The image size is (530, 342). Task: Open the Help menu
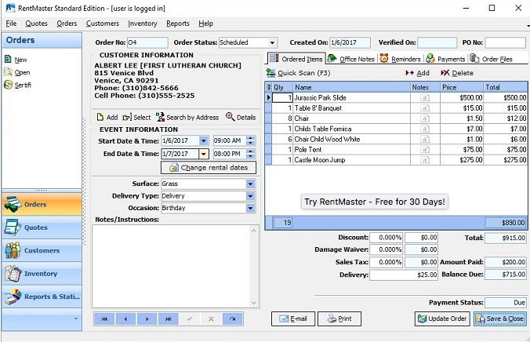[x=205, y=24]
